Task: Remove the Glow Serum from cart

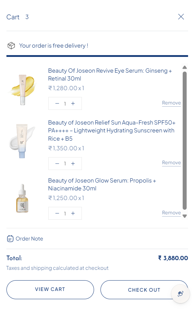Action: coord(171,213)
